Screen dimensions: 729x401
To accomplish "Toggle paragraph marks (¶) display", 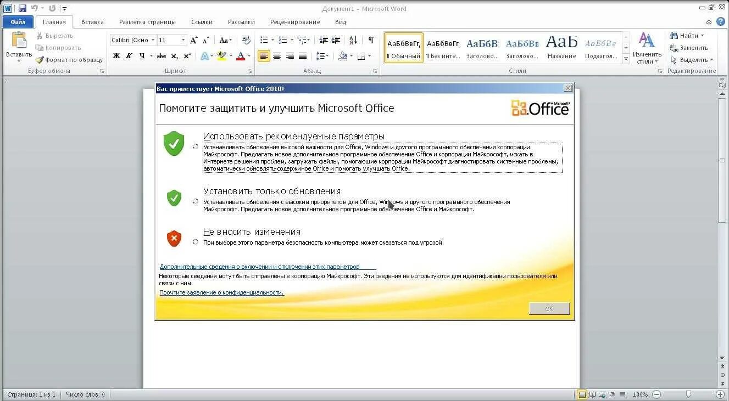I will (371, 40).
